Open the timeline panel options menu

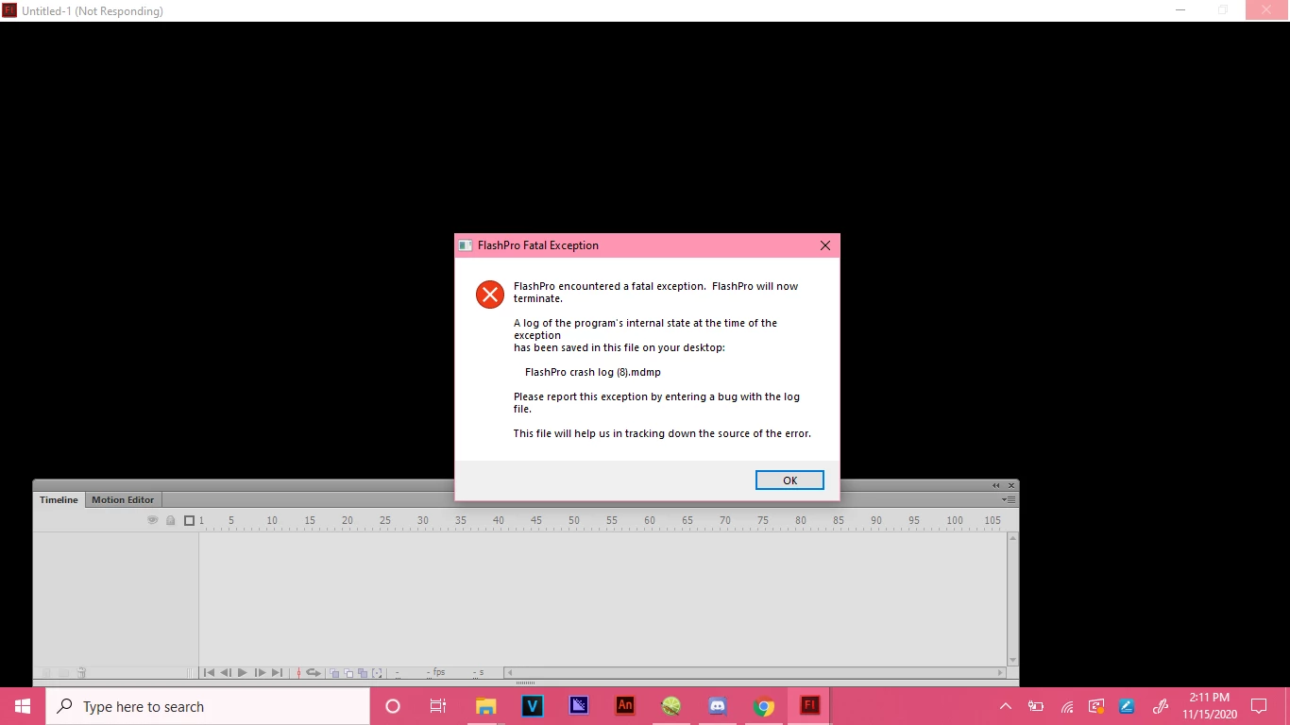1009,499
